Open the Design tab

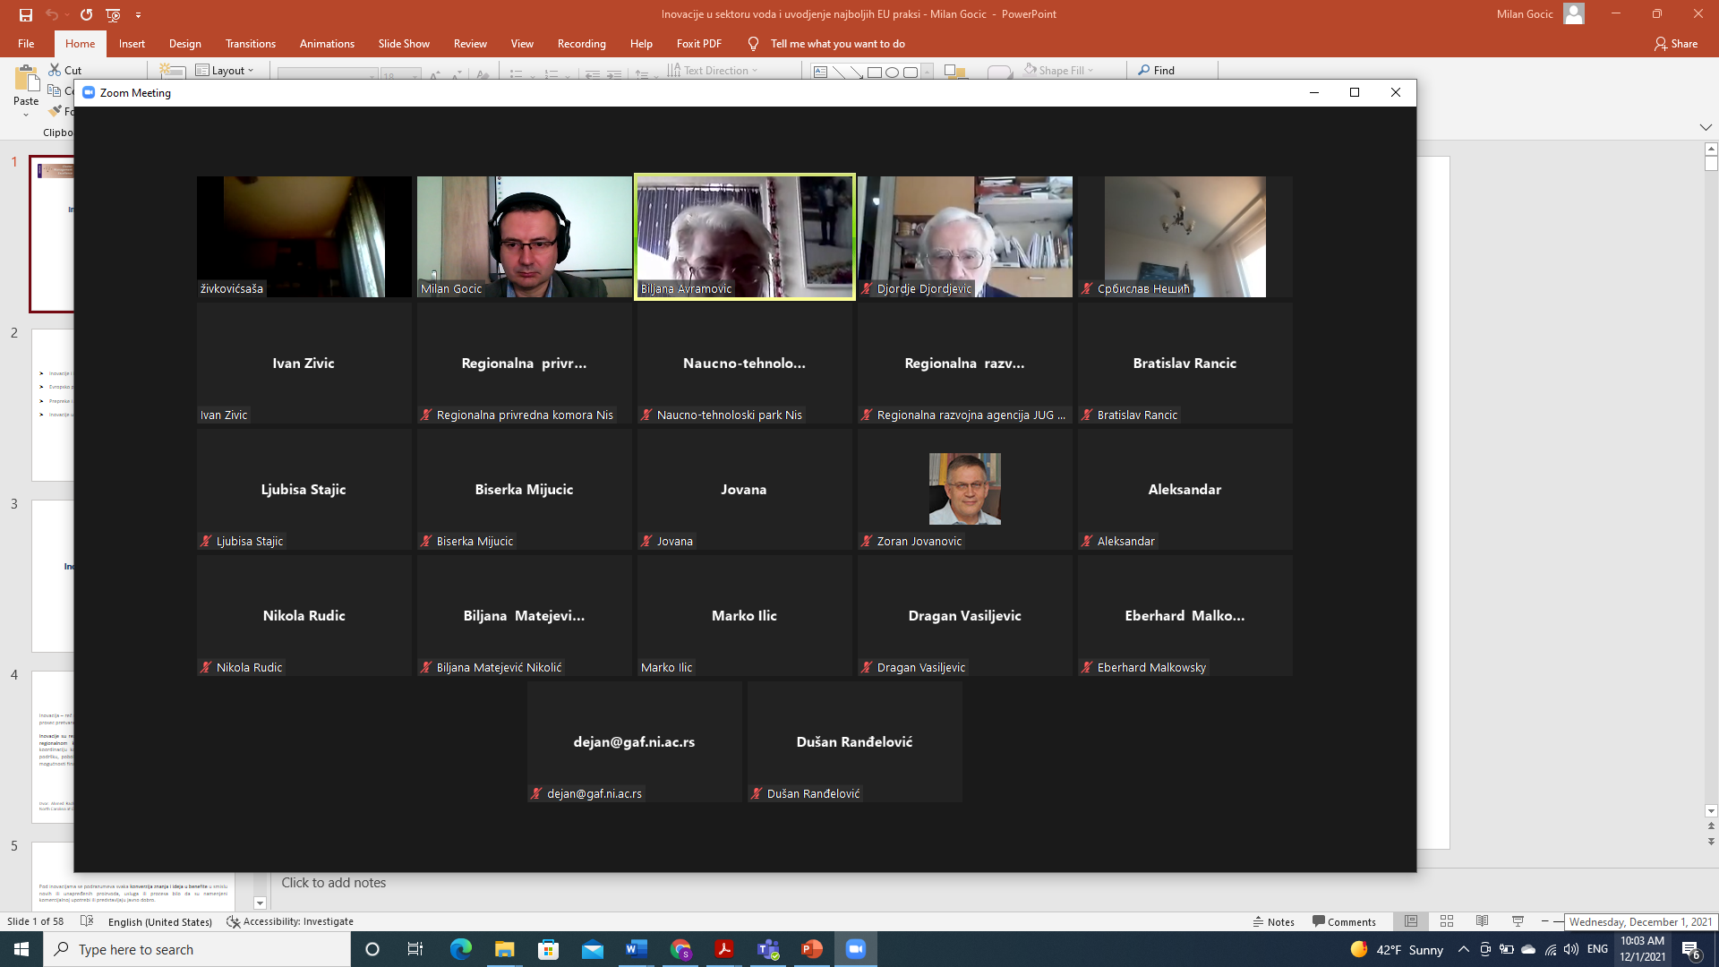(185, 44)
